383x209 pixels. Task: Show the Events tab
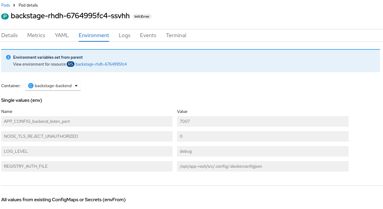tap(148, 35)
